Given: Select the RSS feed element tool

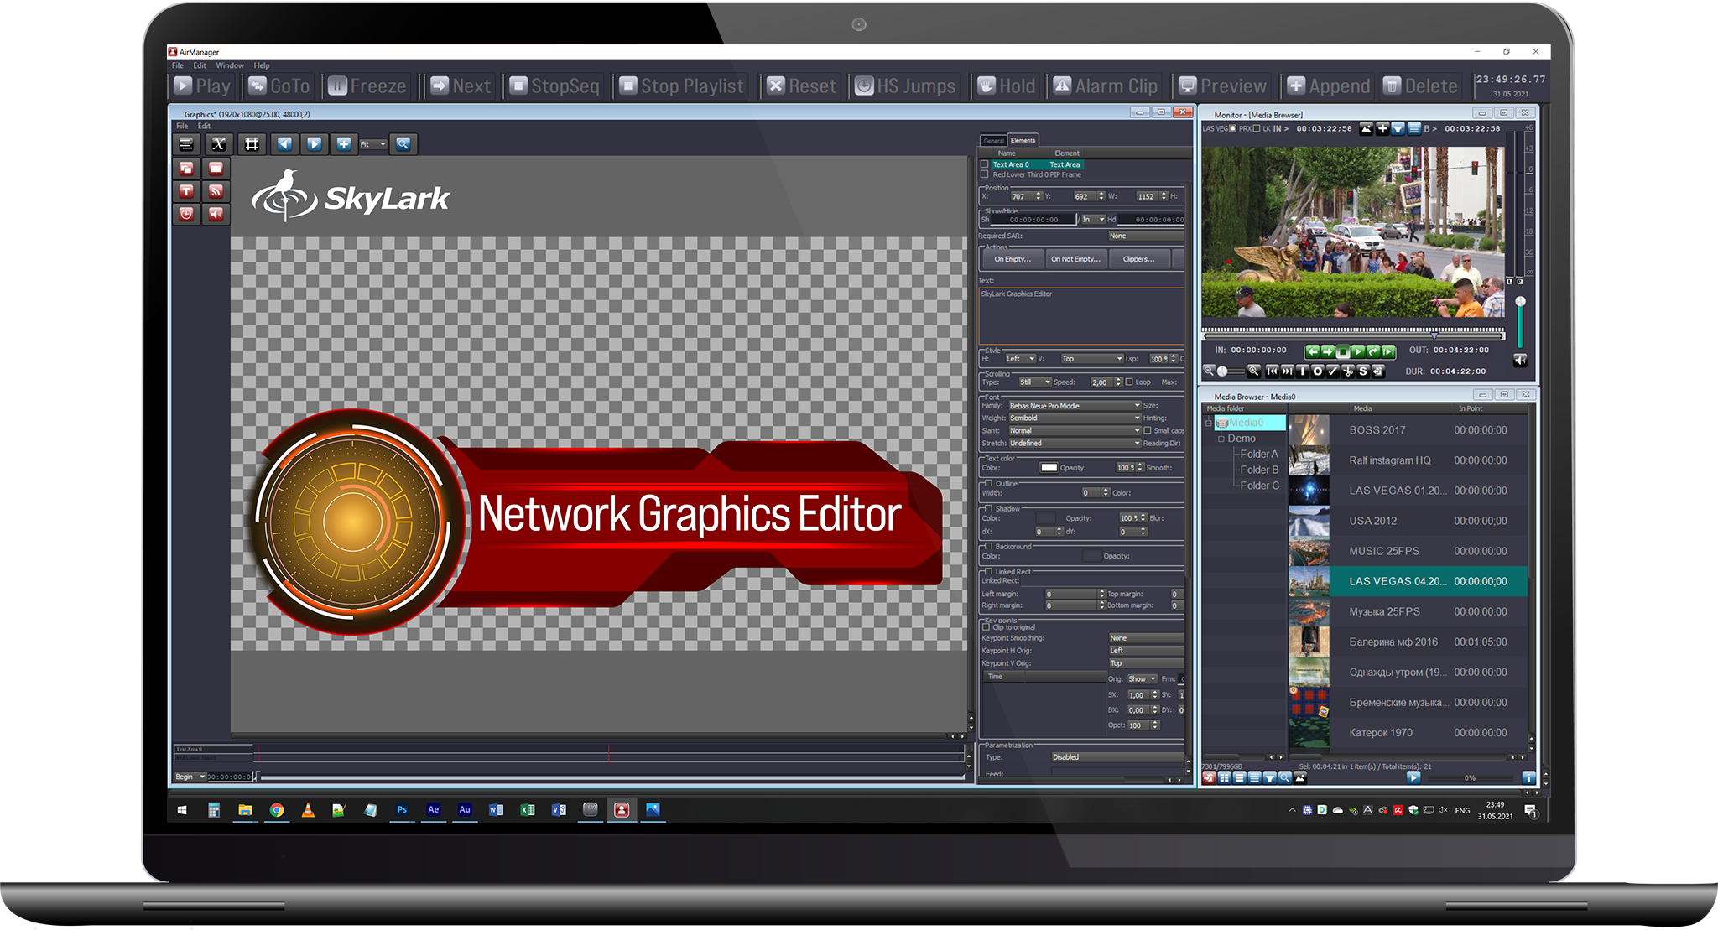Looking at the screenshot, I should click(x=216, y=191).
